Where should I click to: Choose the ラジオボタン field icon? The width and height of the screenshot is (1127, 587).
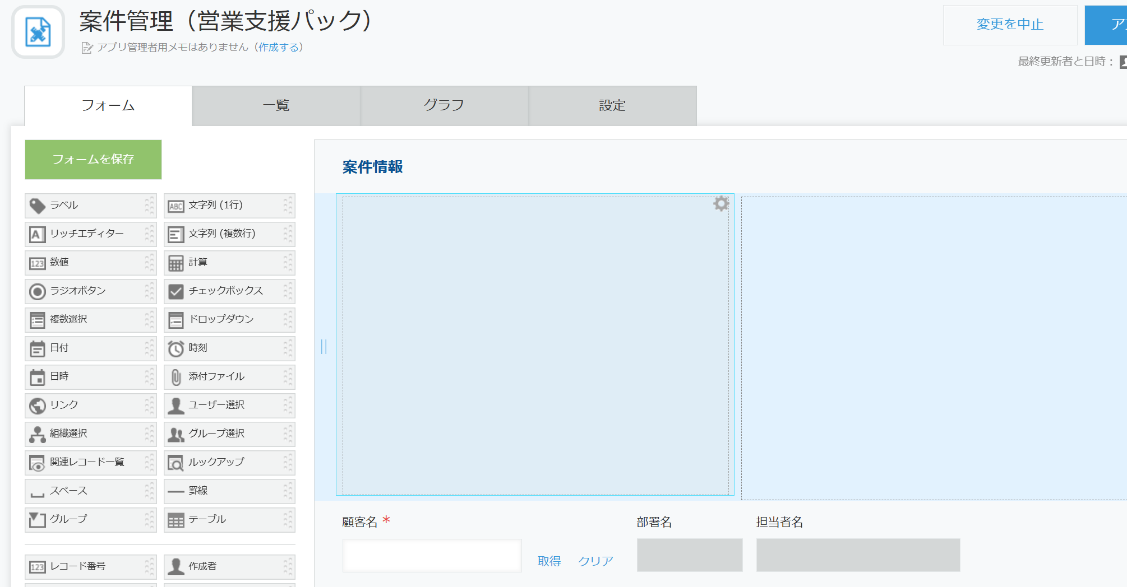point(38,292)
